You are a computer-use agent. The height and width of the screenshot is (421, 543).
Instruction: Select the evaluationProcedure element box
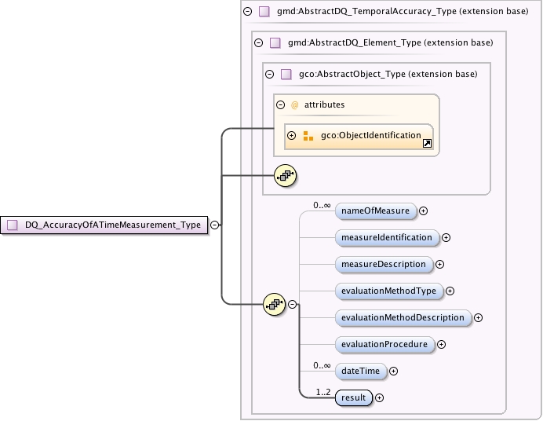(x=384, y=345)
